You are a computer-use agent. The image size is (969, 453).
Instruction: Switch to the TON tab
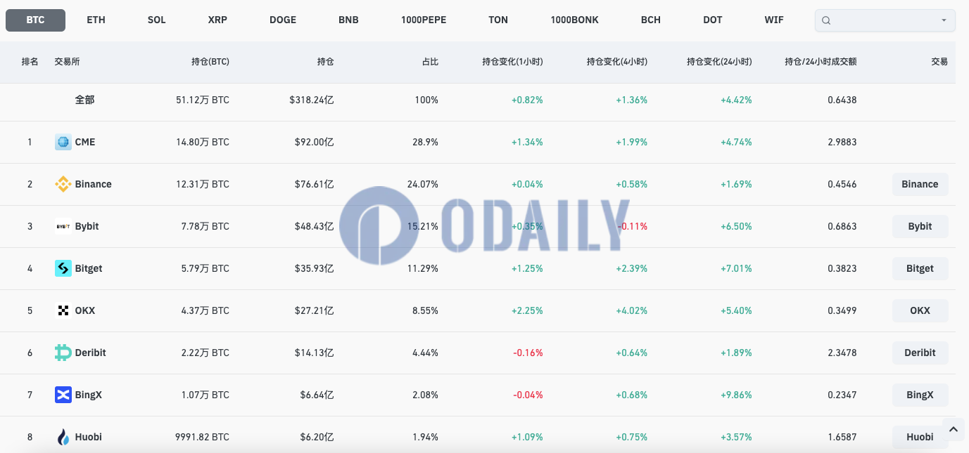pos(498,20)
